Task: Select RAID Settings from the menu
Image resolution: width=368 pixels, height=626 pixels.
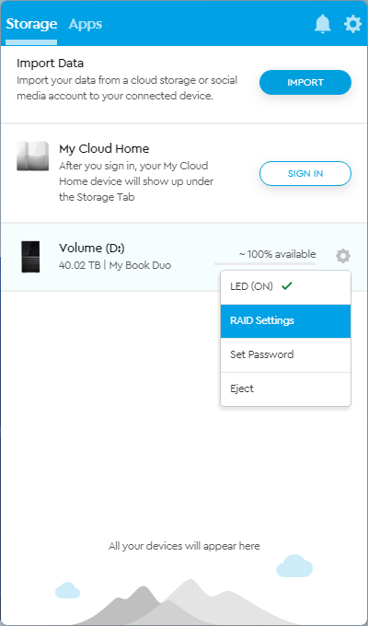Action: 285,321
